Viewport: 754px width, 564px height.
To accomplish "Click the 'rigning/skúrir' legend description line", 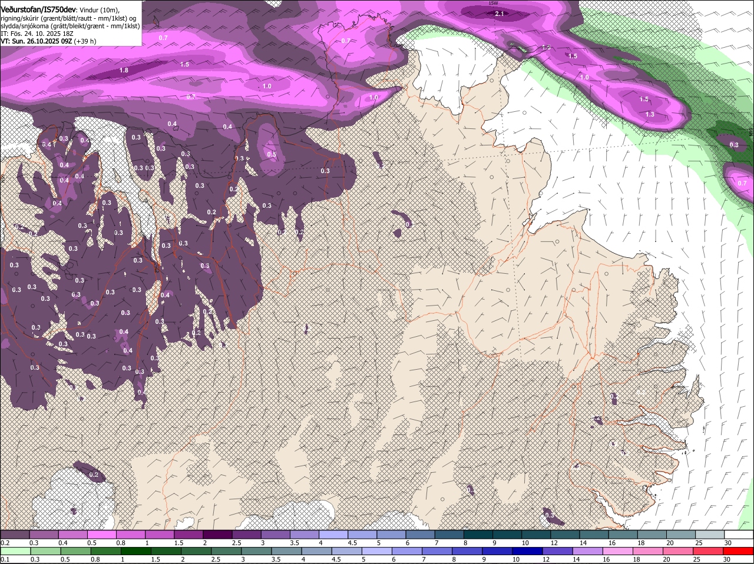I will (67, 18).
